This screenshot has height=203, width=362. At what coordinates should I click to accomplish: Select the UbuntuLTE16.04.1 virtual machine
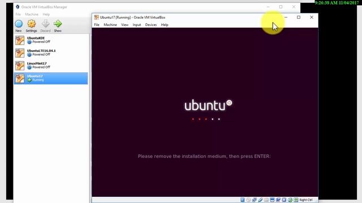pyautogui.click(x=51, y=52)
